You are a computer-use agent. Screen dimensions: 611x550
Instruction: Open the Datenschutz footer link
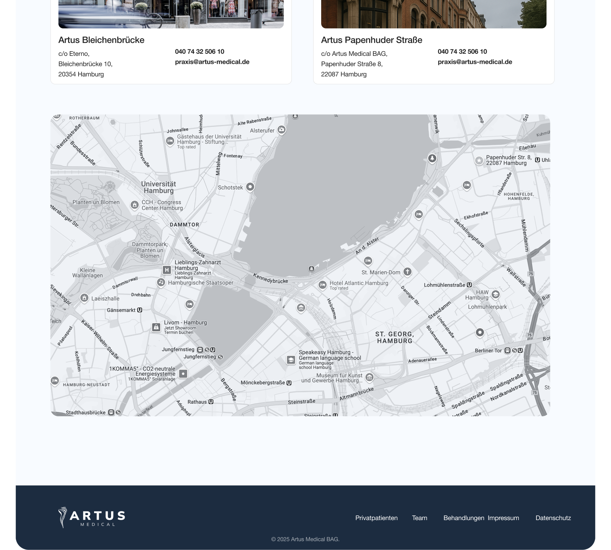pos(553,518)
